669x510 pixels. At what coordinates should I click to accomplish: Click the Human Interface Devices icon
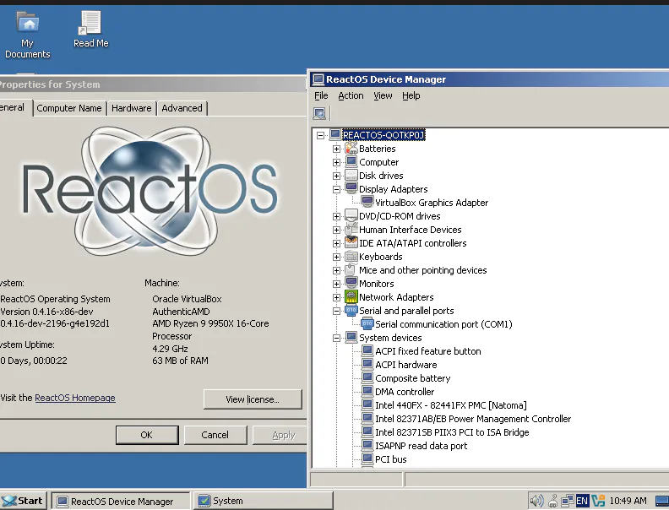(x=351, y=230)
